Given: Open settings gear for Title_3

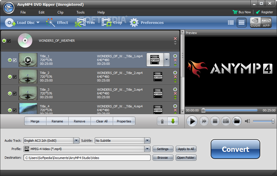Looking at the screenshot, I should 175,89.
